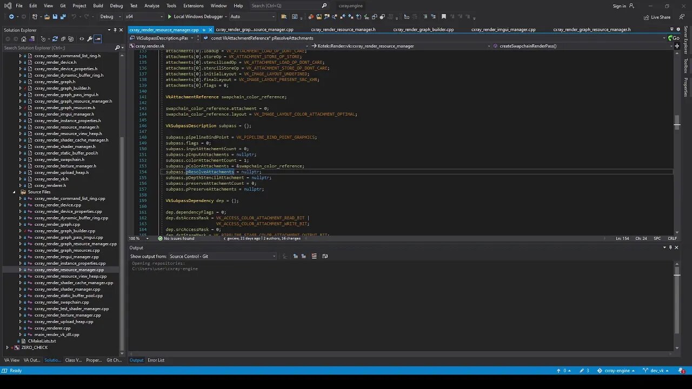Viewport: 692px width, 389px height.
Task: Open the Build menu
Action: (98, 6)
